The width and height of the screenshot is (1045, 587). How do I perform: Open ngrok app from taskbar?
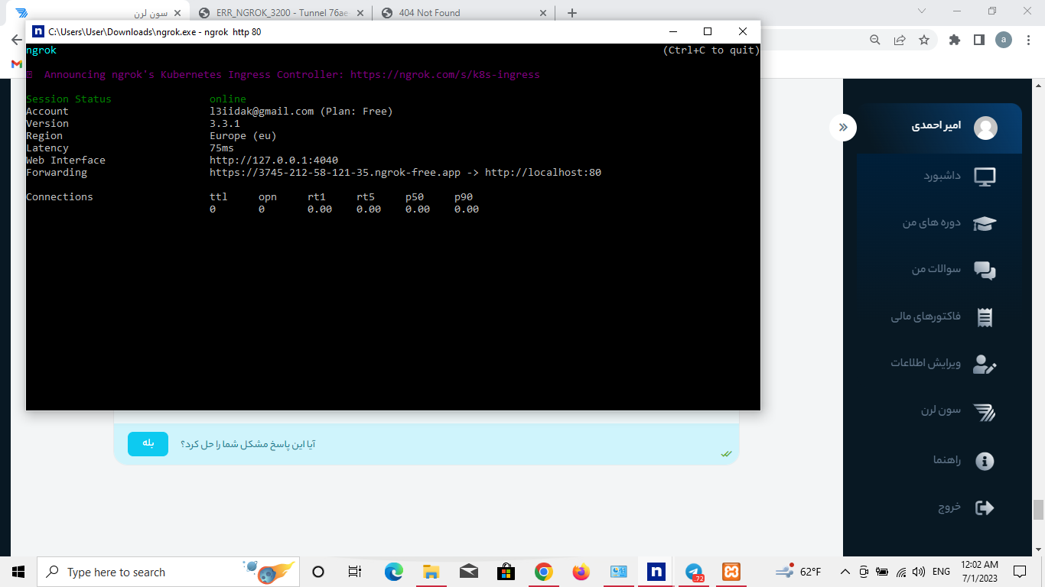pyautogui.click(x=656, y=572)
